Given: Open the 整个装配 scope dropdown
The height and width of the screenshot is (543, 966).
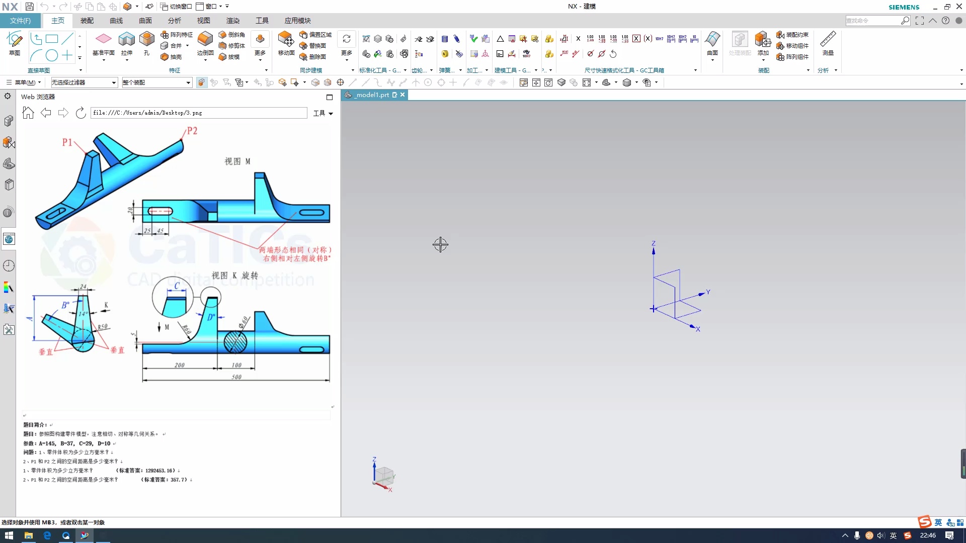Looking at the screenshot, I should 188,82.
